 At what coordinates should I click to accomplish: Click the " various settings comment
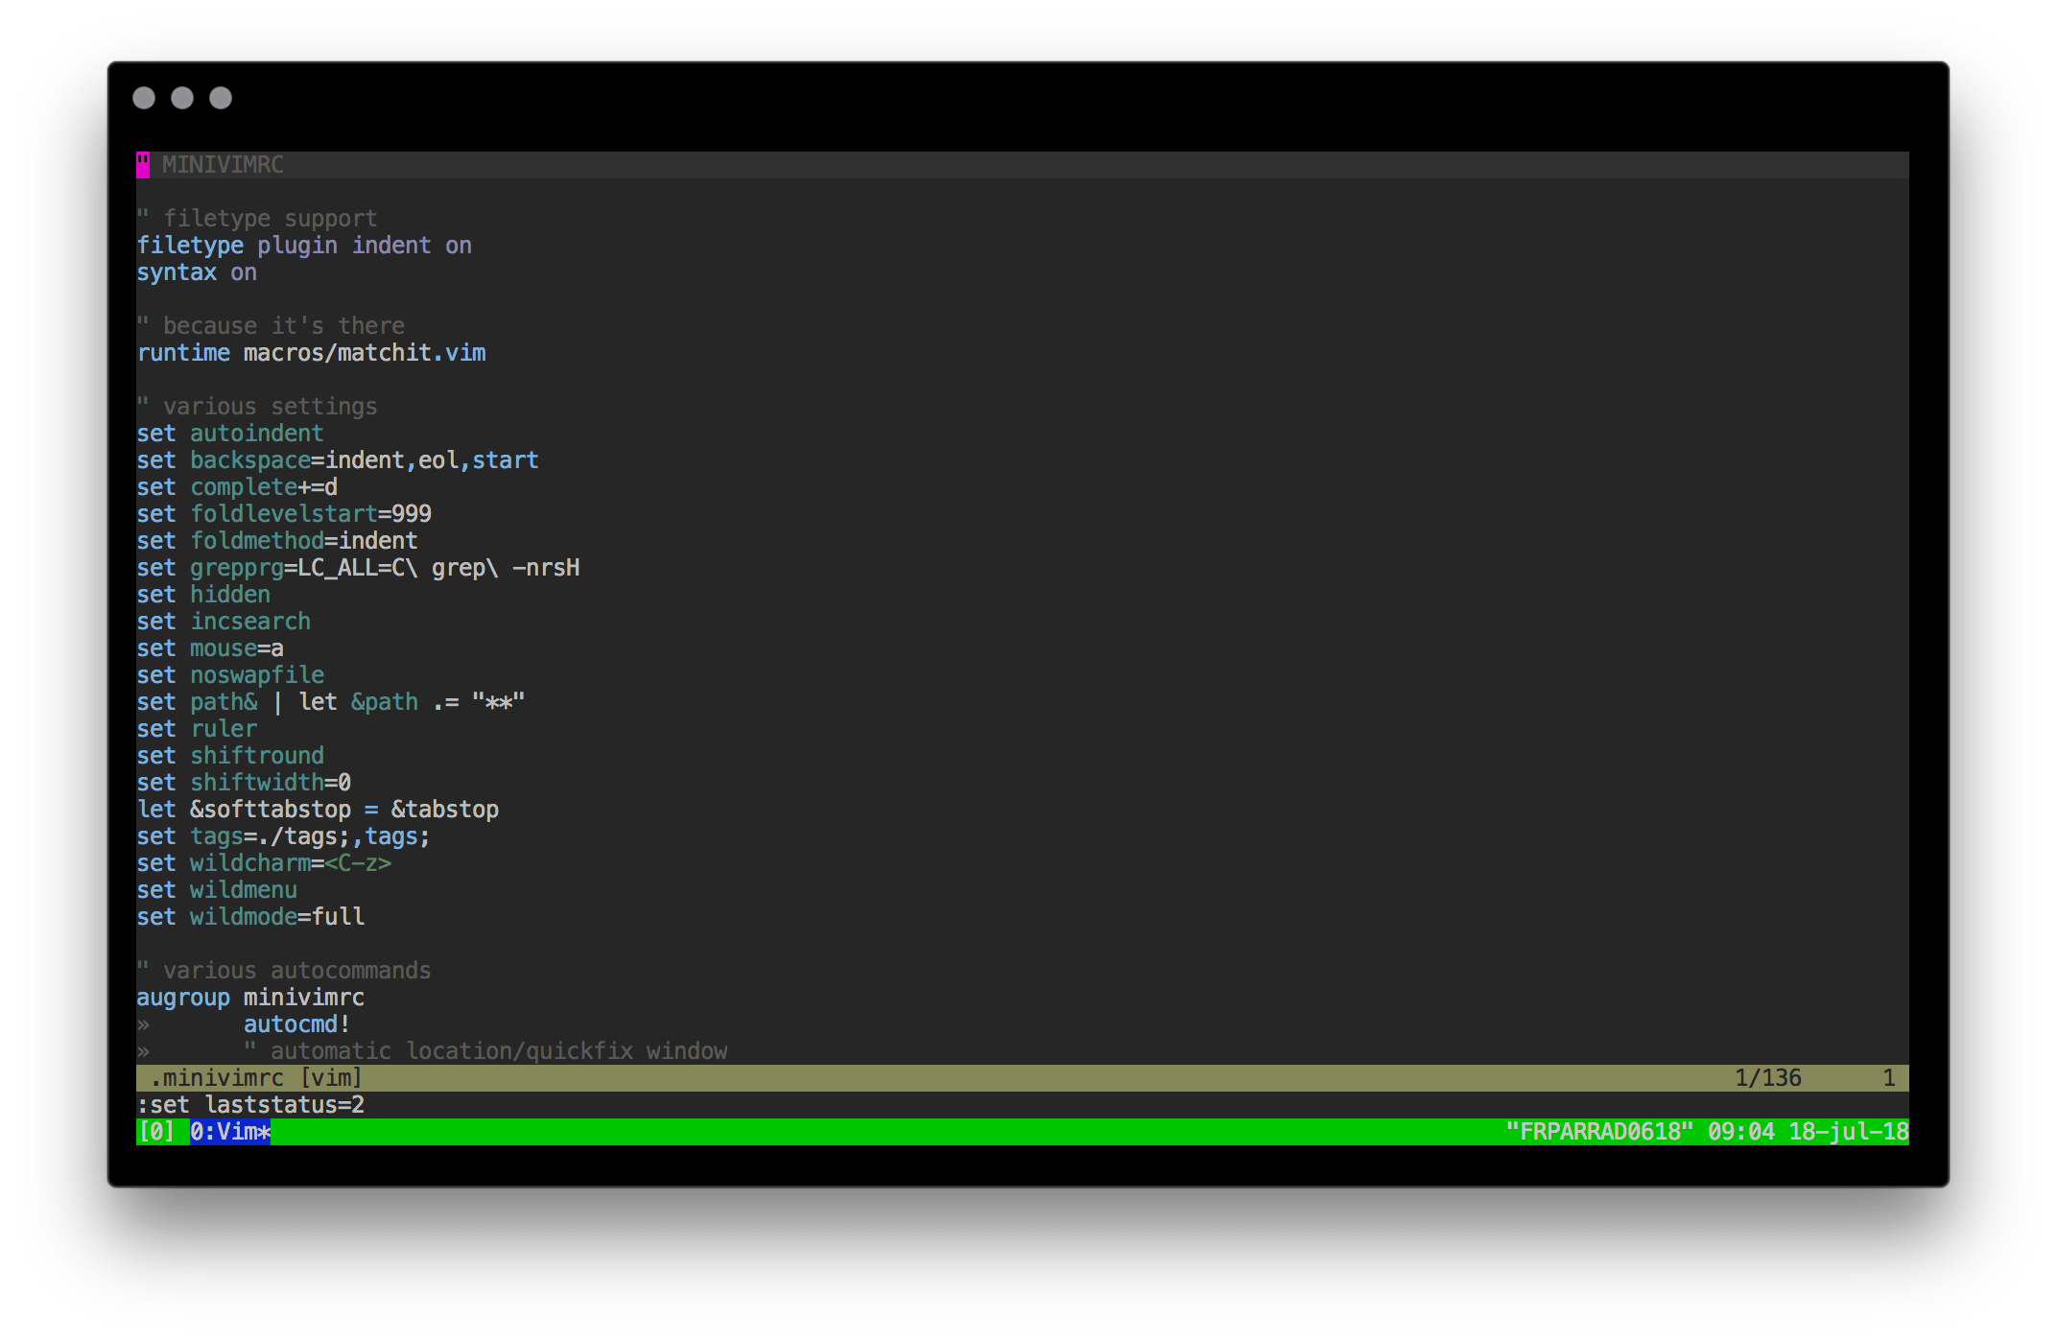coord(257,407)
